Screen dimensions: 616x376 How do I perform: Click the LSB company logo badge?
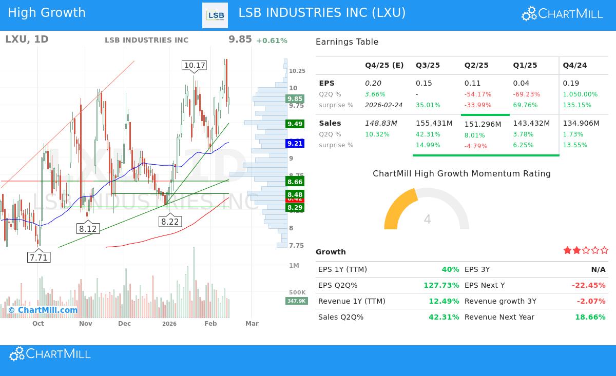pyautogui.click(x=215, y=15)
